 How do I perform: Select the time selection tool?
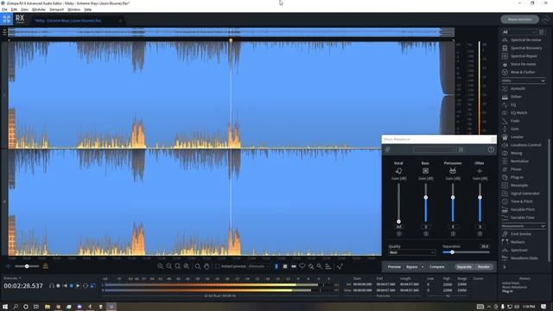pos(276,267)
